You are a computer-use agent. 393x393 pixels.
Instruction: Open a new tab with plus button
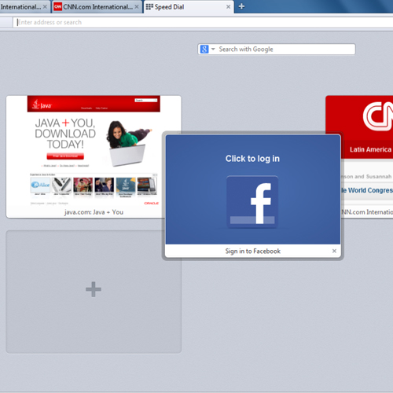(241, 6)
